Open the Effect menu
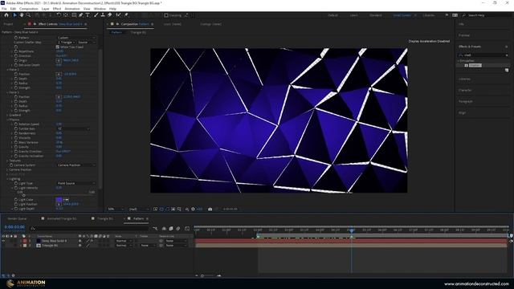 click(57, 9)
